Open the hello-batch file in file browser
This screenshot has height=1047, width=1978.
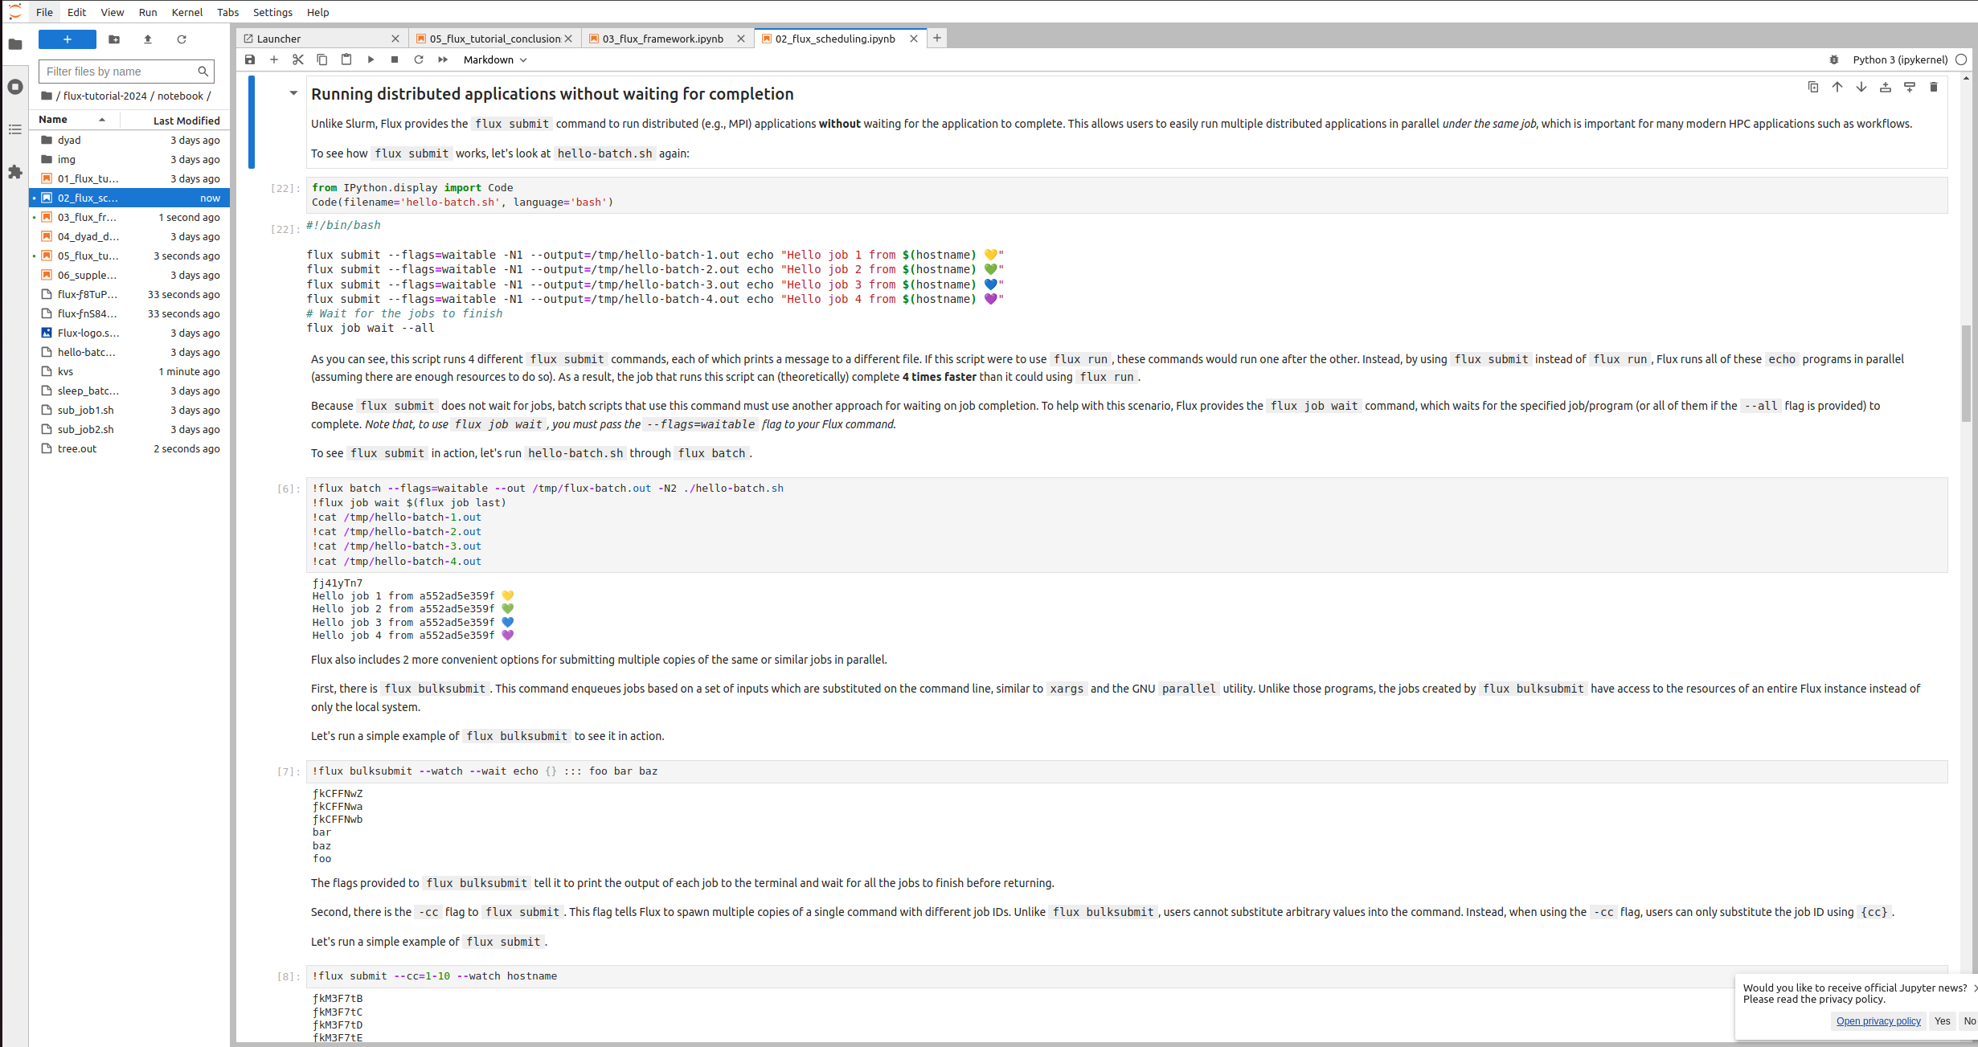pos(87,352)
